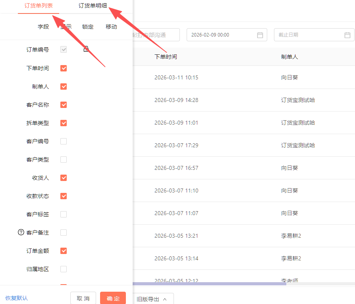355x304 pixels.
Task: Click the 制单人 column header
Action: [x=289, y=57]
